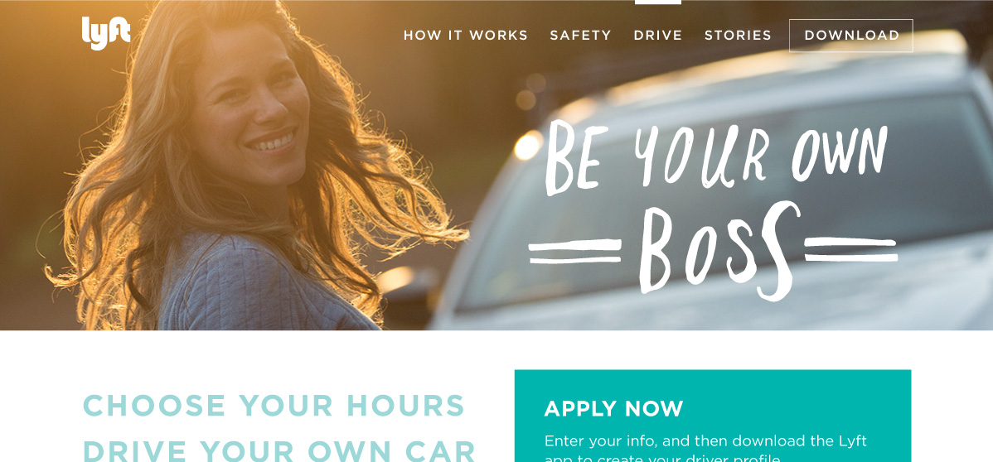993x462 pixels.
Task: Click the handwritten word Boss
Action: tap(719, 250)
